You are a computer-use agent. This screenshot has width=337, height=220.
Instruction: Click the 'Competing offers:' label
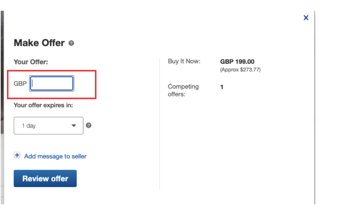[183, 90]
